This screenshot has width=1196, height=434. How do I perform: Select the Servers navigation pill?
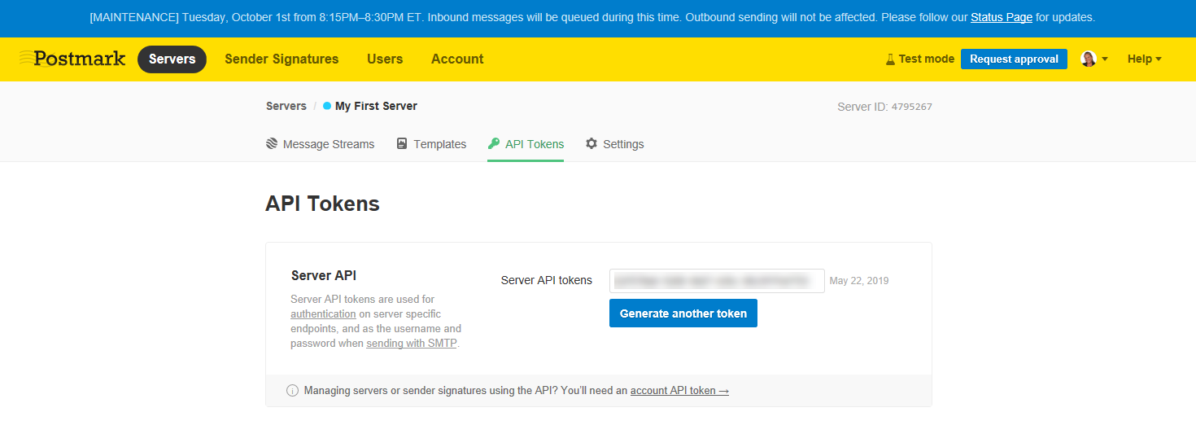[172, 59]
